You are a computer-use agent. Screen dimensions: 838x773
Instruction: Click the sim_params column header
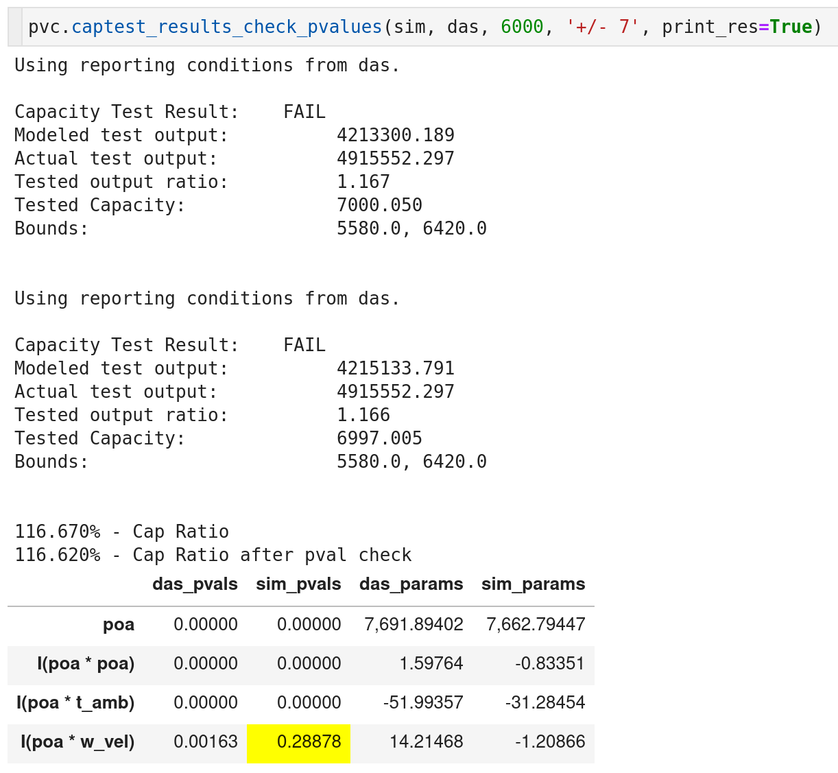(x=533, y=584)
